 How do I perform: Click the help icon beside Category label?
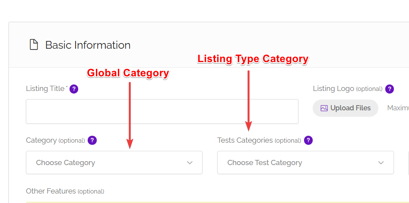click(92, 141)
